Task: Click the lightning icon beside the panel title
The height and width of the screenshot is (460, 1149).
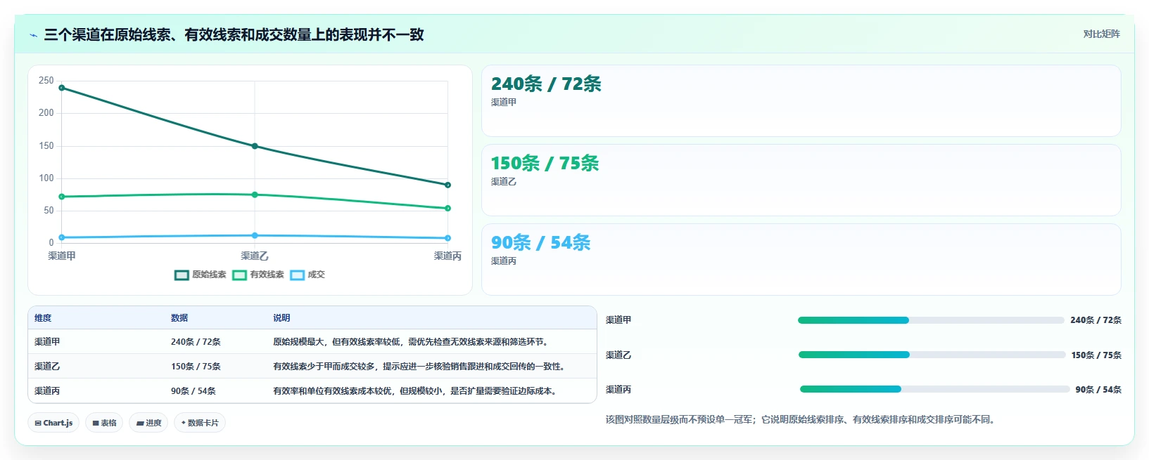Action: pyautogui.click(x=33, y=35)
